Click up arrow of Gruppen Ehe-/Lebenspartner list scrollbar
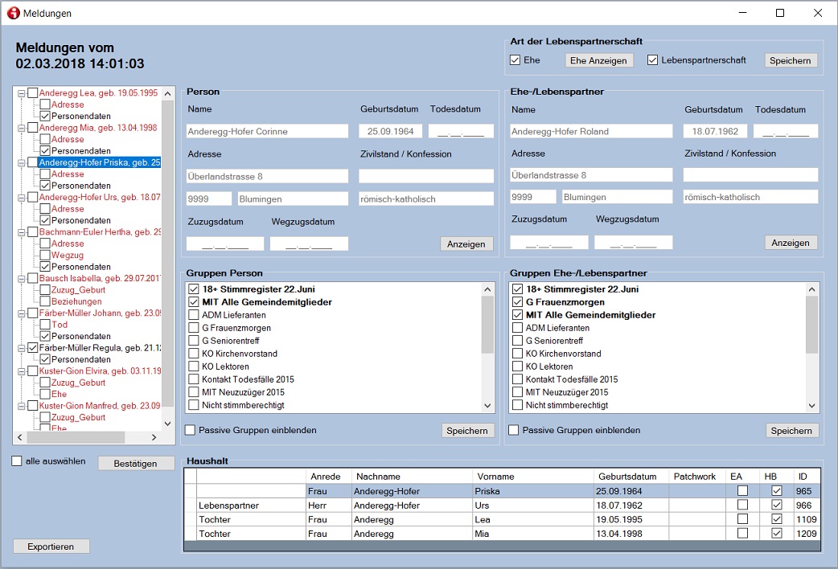Image resolution: width=838 pixels, height=569 pixels. (x=811, y=289)
